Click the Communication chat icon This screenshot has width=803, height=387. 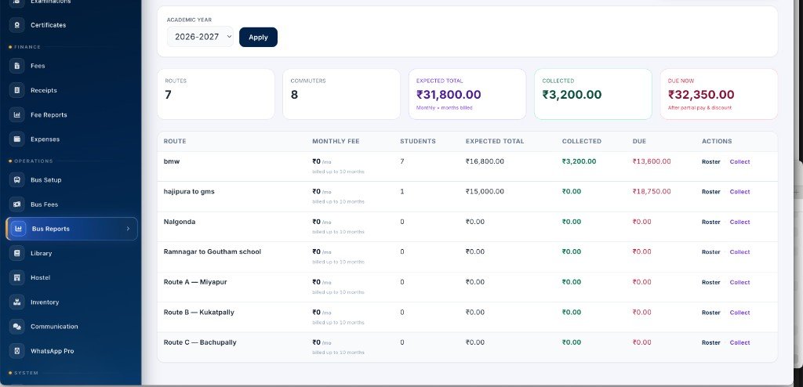(17, 327)
